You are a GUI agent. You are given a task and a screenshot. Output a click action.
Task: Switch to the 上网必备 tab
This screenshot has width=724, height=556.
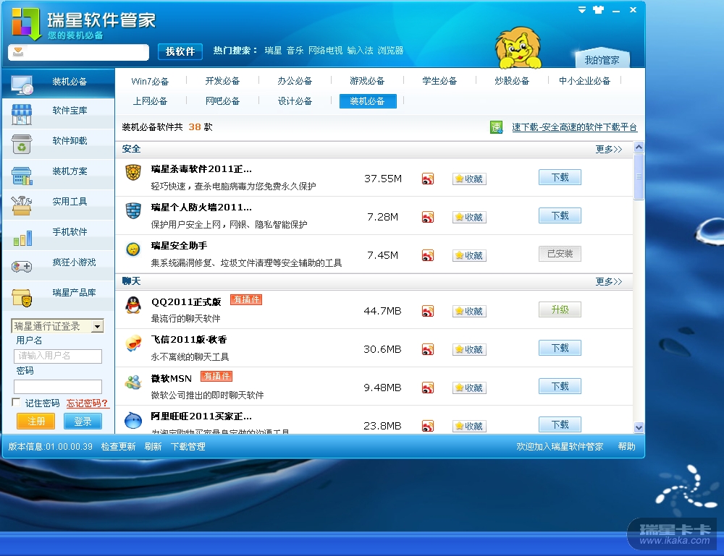(150, 101)
